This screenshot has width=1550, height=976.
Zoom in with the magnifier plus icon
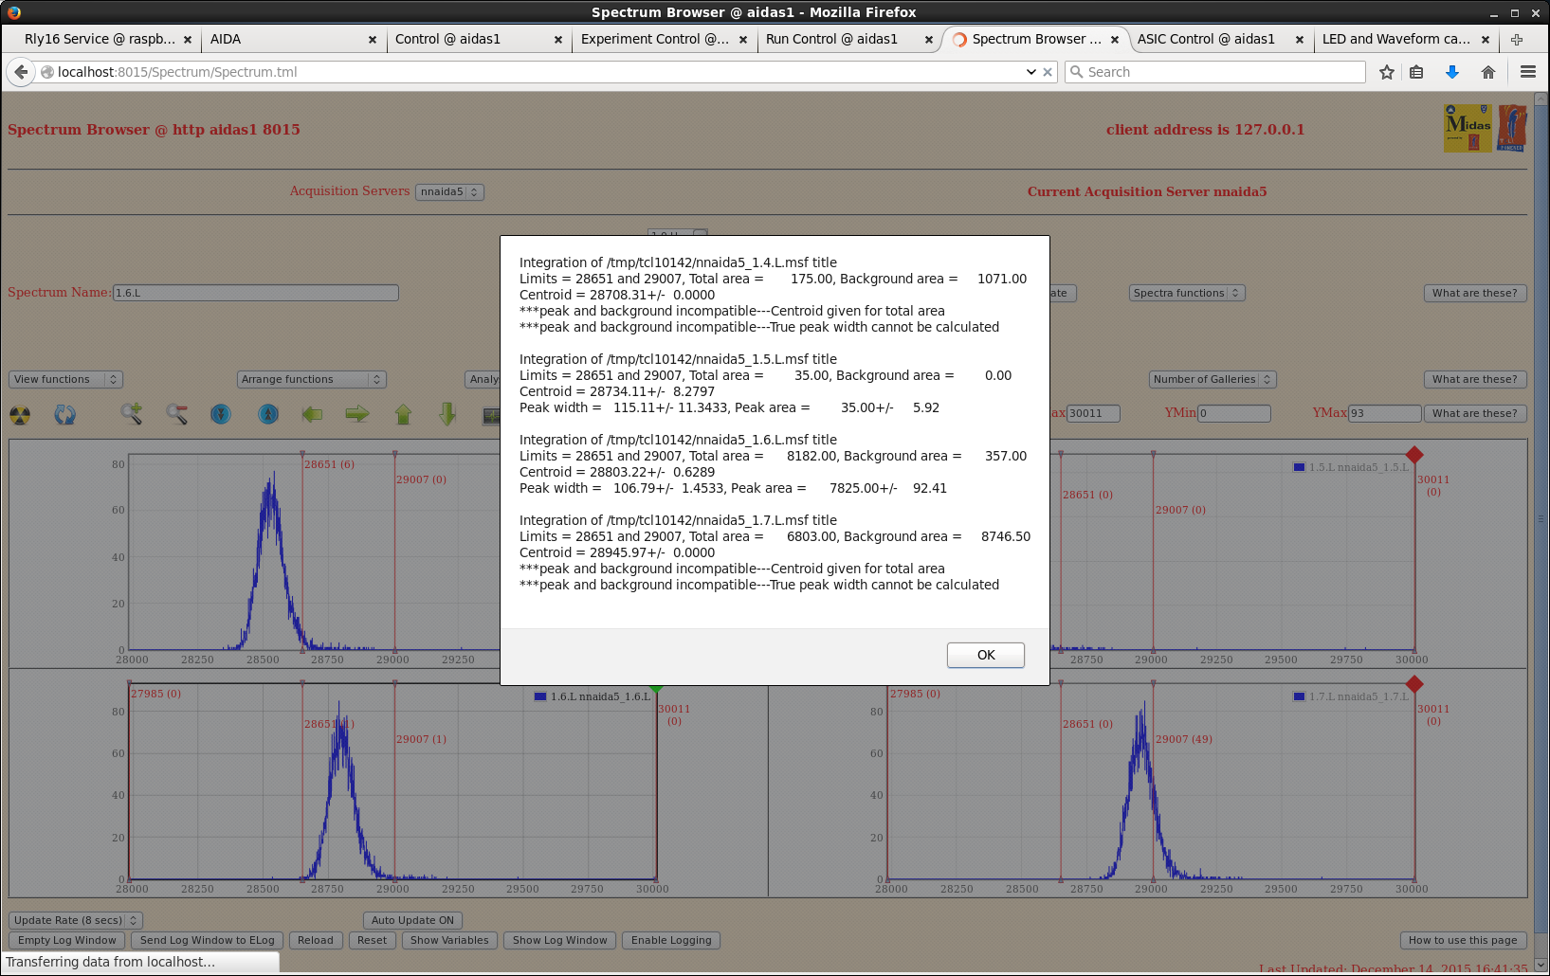click(131, 414)
